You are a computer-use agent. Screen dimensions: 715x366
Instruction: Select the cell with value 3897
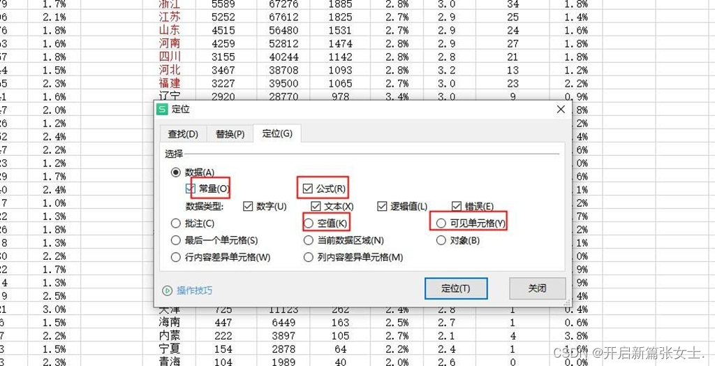(283, 336)
